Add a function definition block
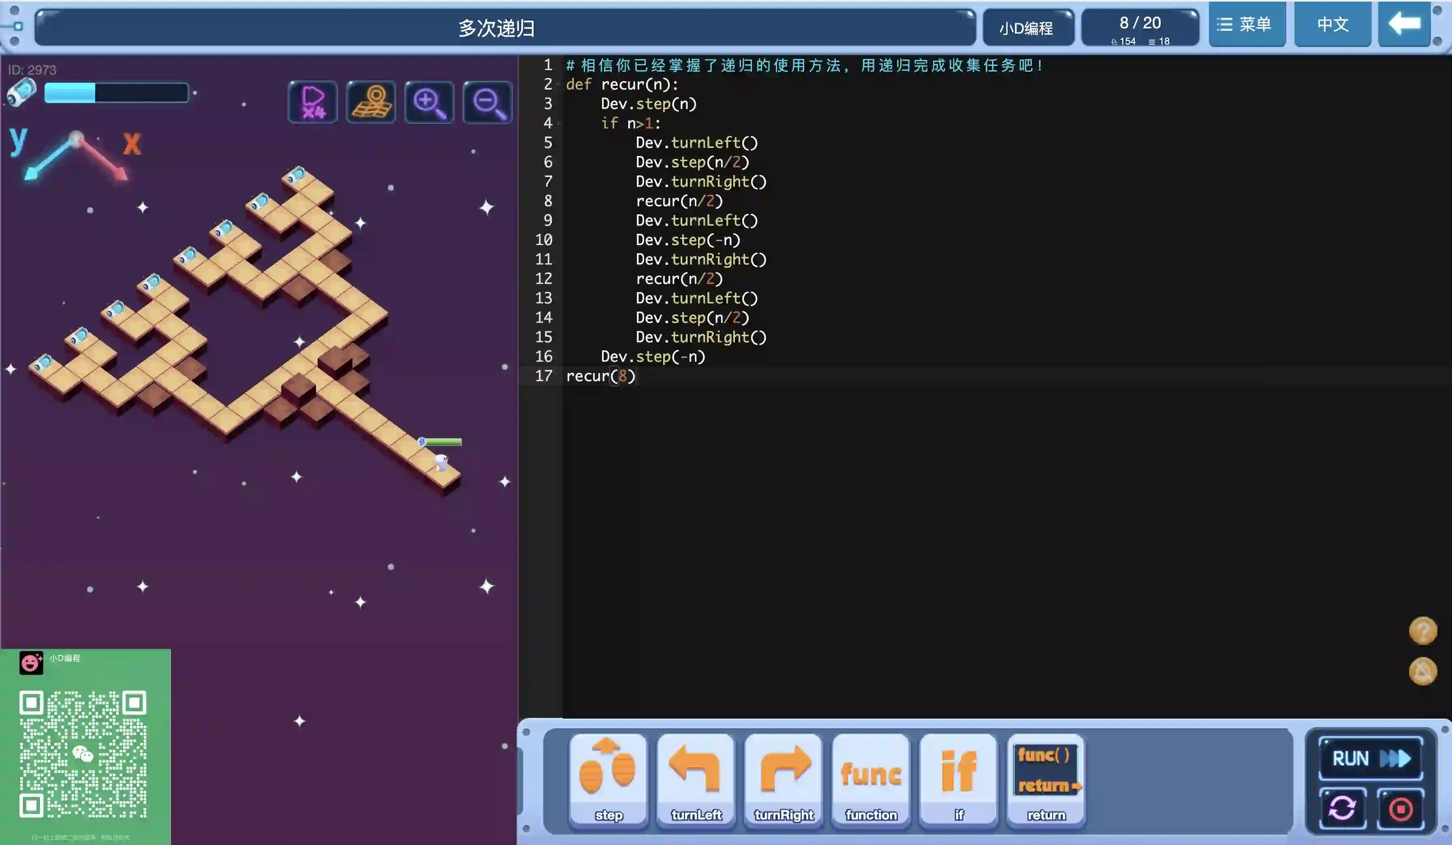The height and width of the screenshot is (845, 1452). 871,779
